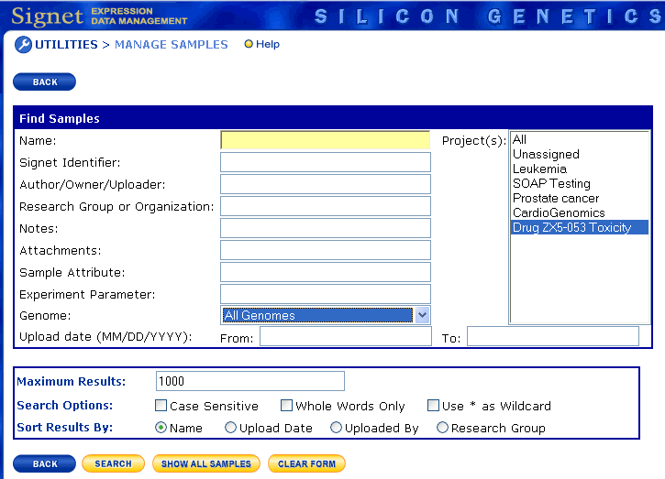This screenshot has height=479, width=665.
Task: Focus the yellow Name input field
Action: 325,140
